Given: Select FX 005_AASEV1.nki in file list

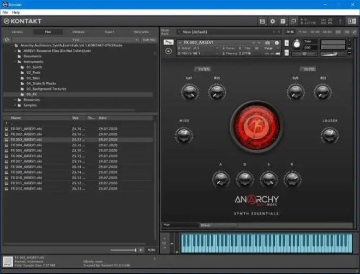Looking at the screenshot, I should pos(79,151).
